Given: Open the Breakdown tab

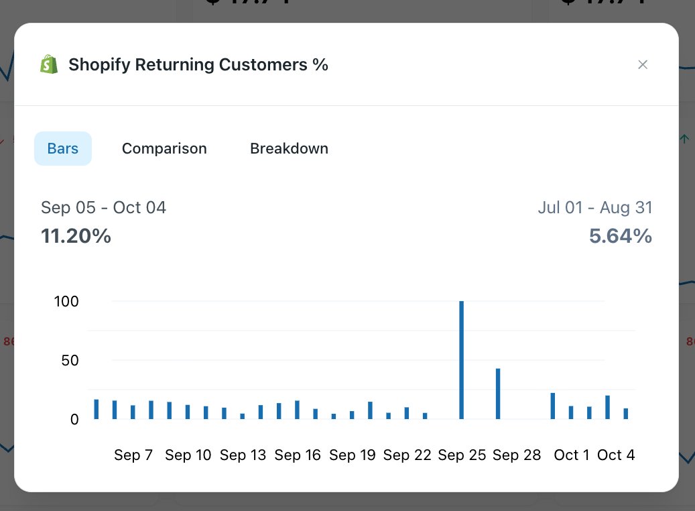Looking at the screenshot, I should [x=289, y=149].
